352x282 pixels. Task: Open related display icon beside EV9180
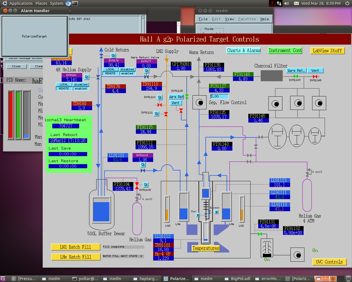tap(87, 77)
